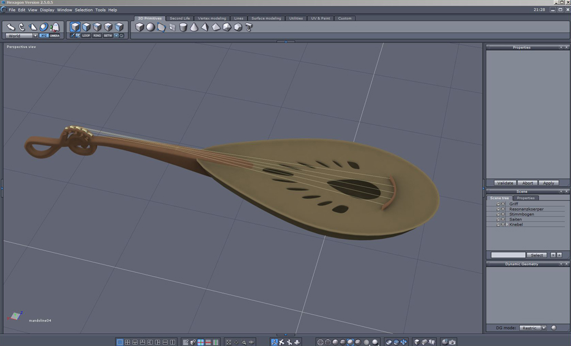
Task: Create a cylinder primitive
Action: click(x=183, y=27)
